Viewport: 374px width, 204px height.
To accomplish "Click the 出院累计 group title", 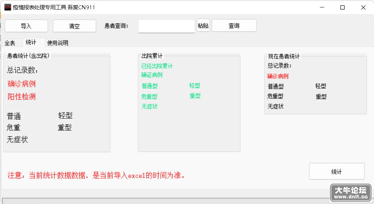I will click(x=152, y=56).
